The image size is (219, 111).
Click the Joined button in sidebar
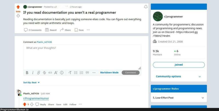click(179, 65)
